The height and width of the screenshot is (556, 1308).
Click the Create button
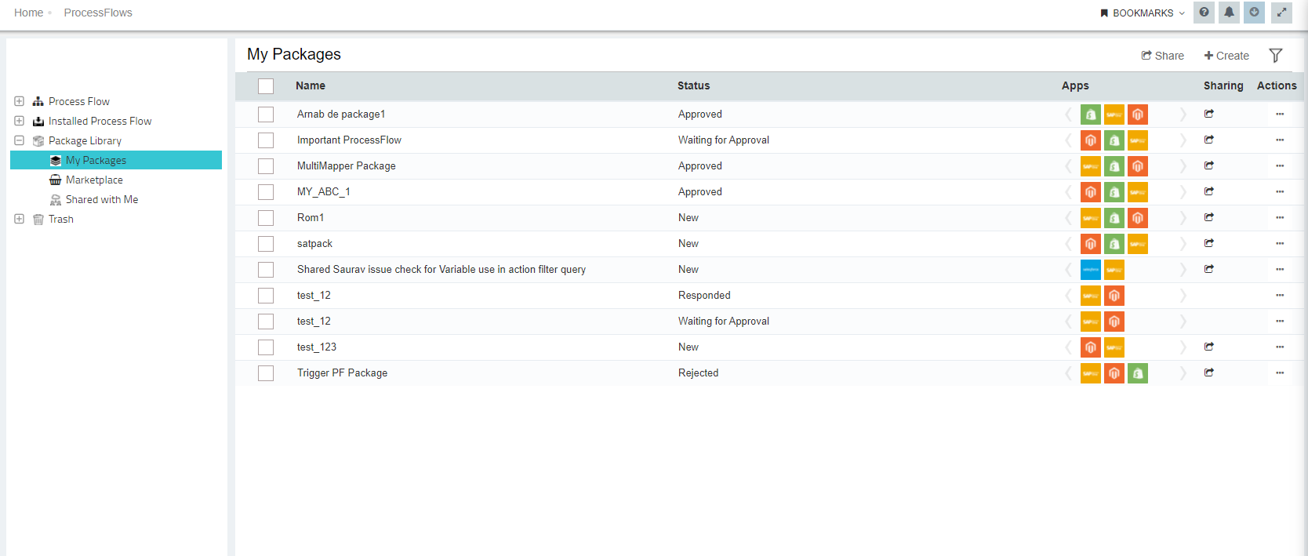point(1226,56)
